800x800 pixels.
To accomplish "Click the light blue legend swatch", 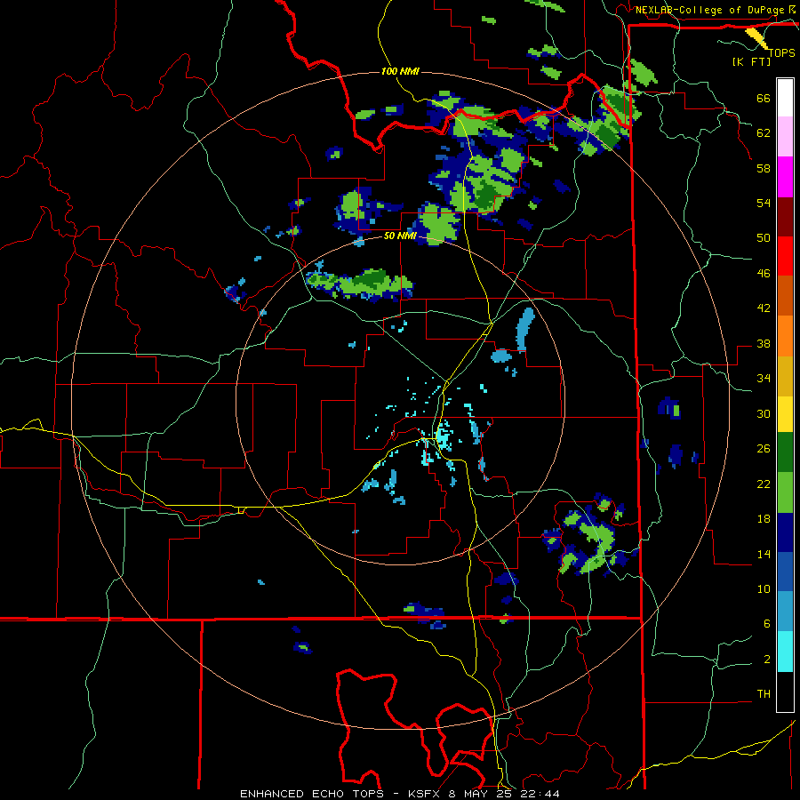I will click(785, 612).
